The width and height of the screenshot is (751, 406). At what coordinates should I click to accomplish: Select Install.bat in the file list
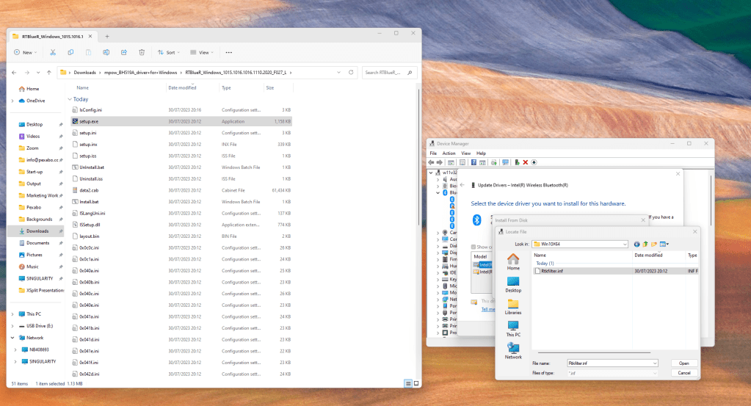pyautogui.click(x=181, y=202)
